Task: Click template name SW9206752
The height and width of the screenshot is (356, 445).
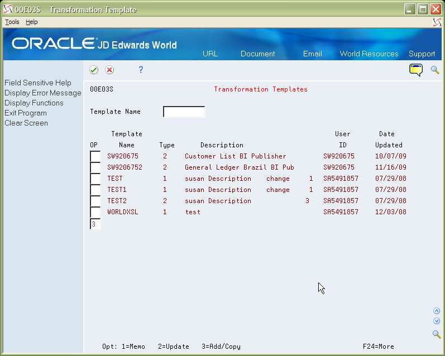Action: (x=125, y=167)
